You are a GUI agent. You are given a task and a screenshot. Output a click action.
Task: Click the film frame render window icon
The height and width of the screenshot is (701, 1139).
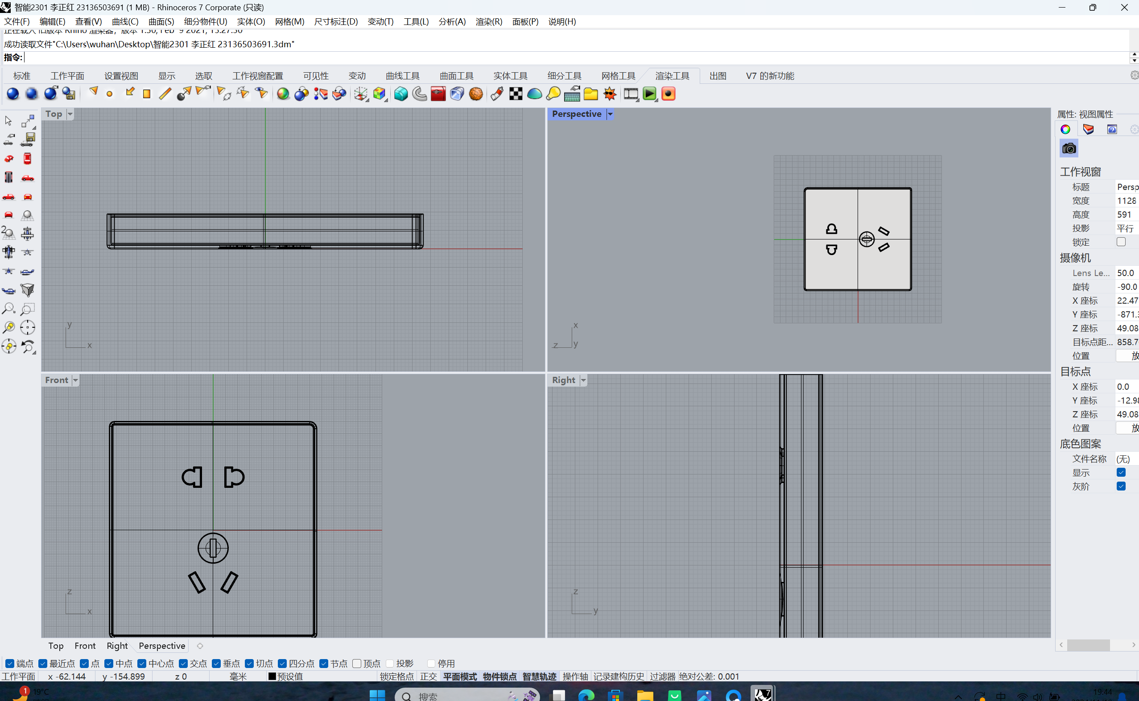(x=631, y=94)
